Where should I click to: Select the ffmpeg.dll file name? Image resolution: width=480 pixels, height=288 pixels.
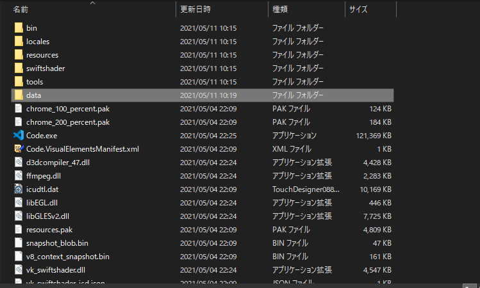(44, 176)
